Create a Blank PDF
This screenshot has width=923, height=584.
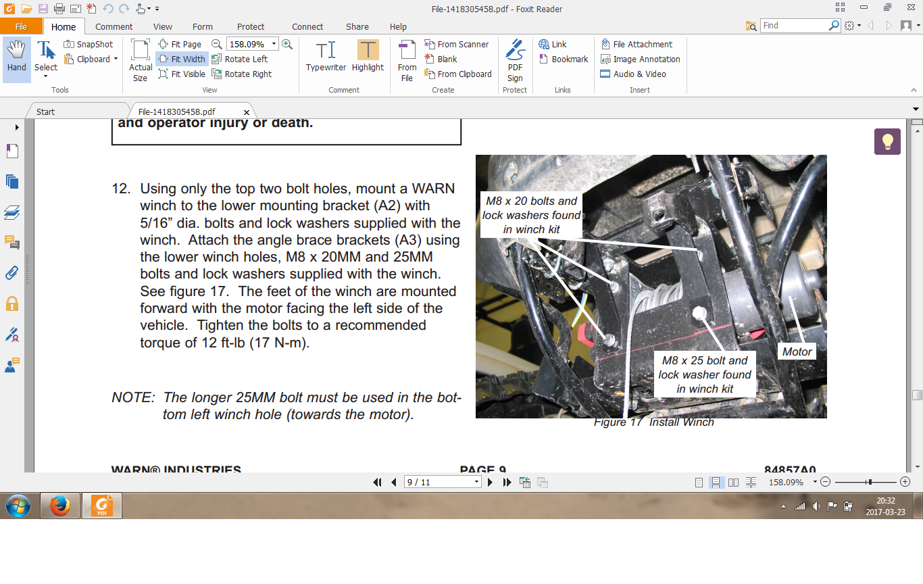pyautogui.click(x=441, y=59)
